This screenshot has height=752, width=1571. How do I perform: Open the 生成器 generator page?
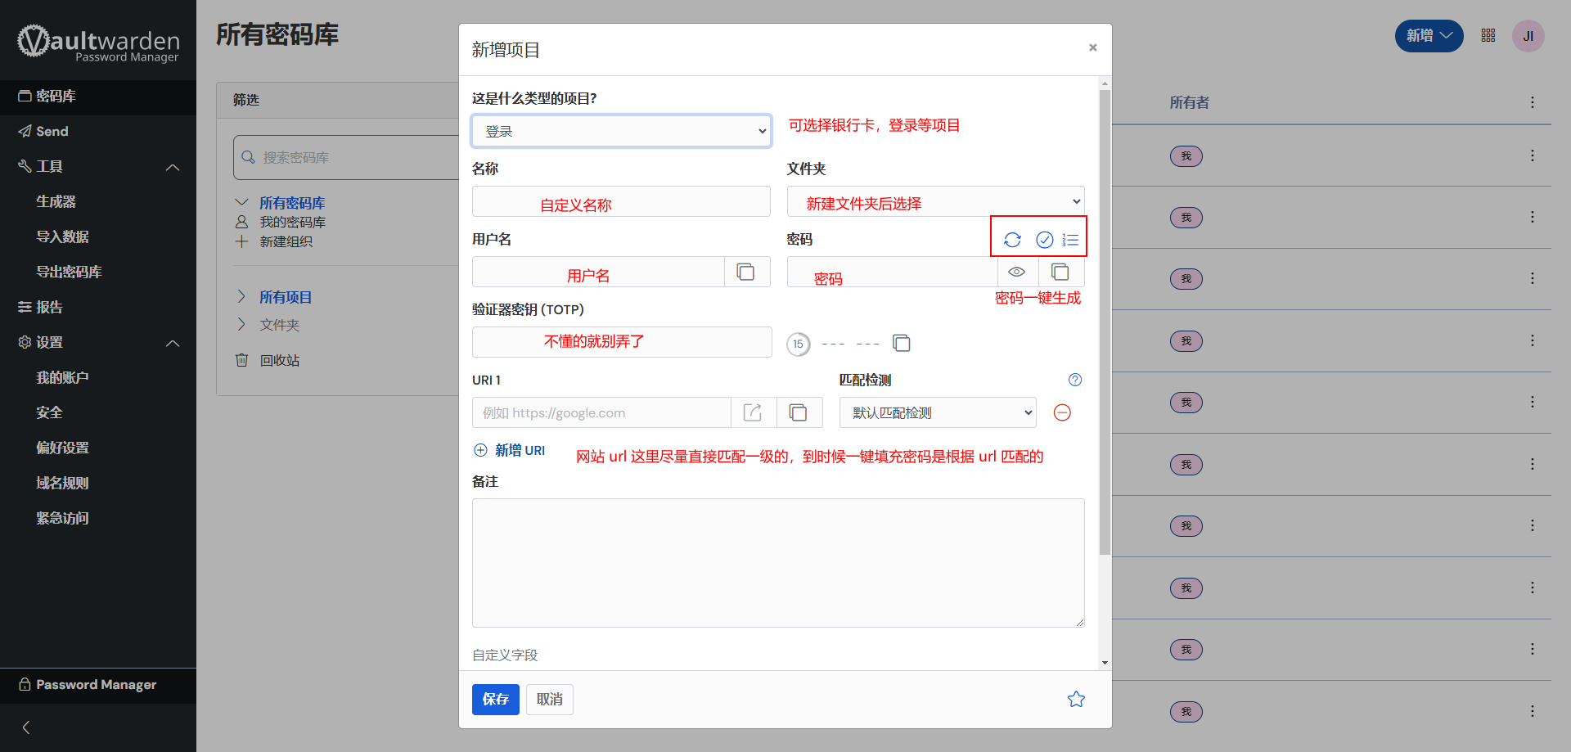(x=56, y=202)
